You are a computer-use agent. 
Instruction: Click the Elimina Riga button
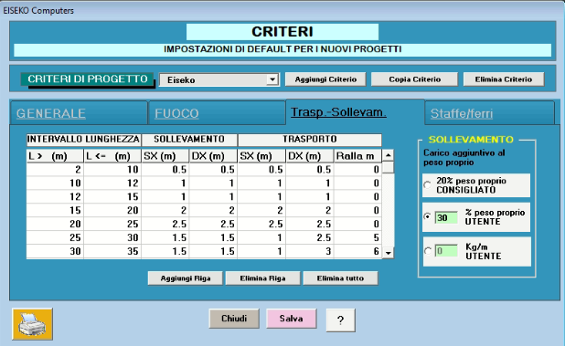(262, 278)
